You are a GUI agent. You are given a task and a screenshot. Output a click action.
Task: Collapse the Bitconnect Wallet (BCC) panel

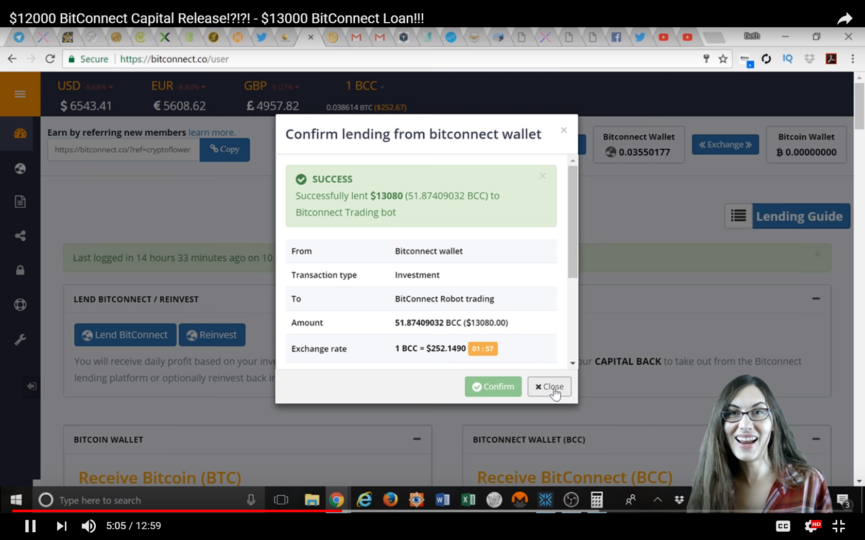816,439
